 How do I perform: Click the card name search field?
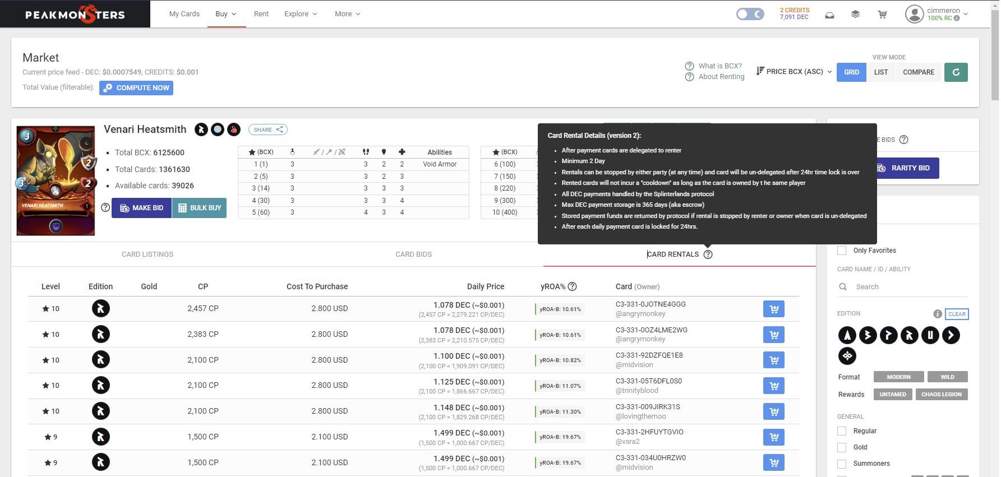(x=903, y=287)
